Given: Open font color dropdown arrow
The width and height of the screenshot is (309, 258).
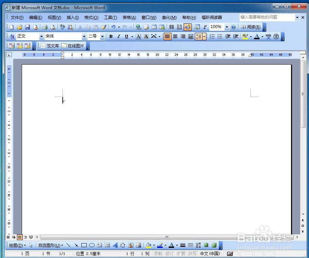Looking at the screenshot, I should 262,37.
